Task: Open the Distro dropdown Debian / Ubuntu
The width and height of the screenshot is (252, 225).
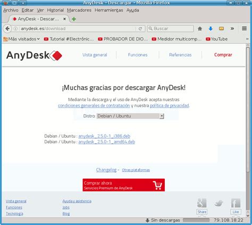Action: 130,116
